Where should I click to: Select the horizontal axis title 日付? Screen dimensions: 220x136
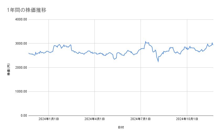click(x=121, y=127)
